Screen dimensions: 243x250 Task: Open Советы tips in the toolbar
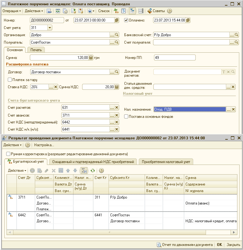[x=156, y=11]
